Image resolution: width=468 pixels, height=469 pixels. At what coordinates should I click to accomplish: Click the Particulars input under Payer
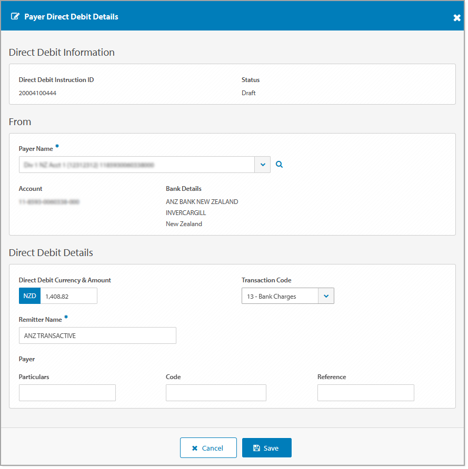[67, 392]
